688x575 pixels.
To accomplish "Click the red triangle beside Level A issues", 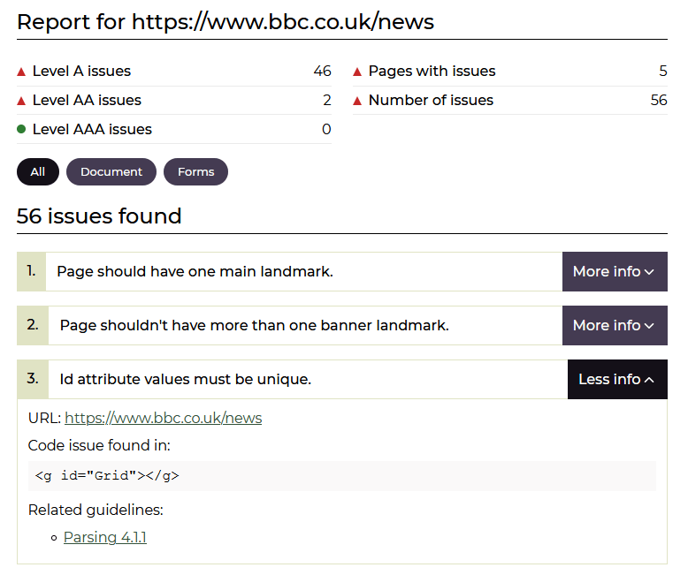I will (21, 72).
